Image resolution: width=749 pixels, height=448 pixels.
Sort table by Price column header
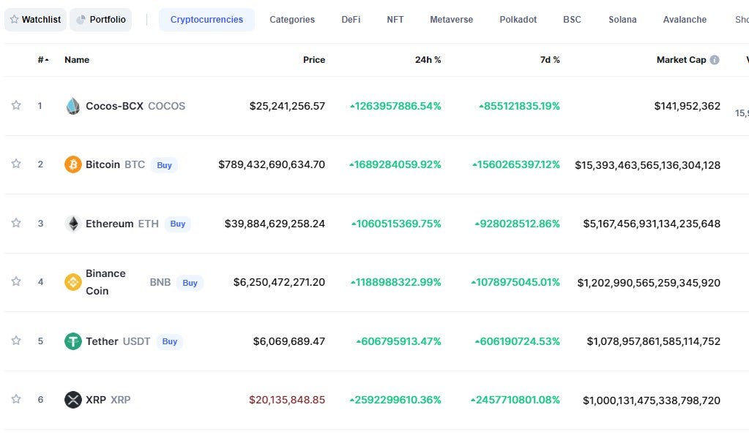coord(314,60)
